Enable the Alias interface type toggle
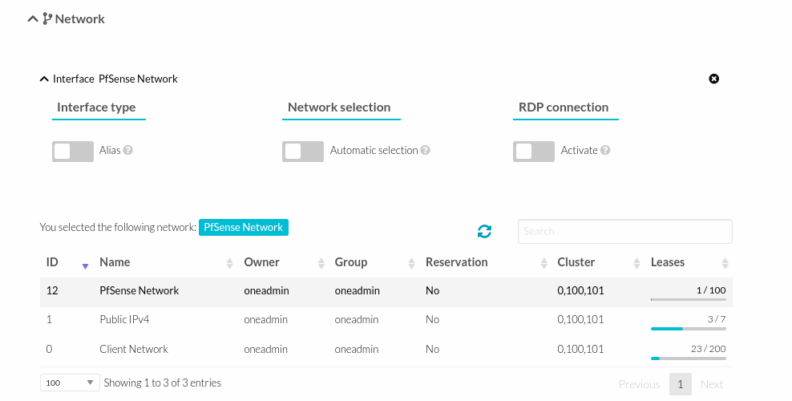The height and width of the screenshot is (401, 792). pos(73,152)
